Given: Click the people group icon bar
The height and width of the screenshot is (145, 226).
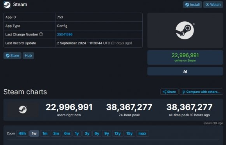Looking at the screenshot, I should [x=185, y=71].
